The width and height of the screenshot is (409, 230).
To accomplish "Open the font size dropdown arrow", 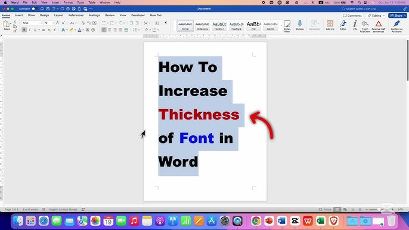I will point(53,23).
